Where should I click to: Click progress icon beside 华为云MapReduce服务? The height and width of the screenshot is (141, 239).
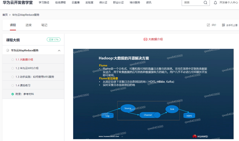click(x=8, y=50)
